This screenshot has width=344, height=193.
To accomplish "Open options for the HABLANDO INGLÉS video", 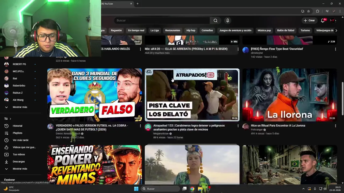I will coord(140,49).
